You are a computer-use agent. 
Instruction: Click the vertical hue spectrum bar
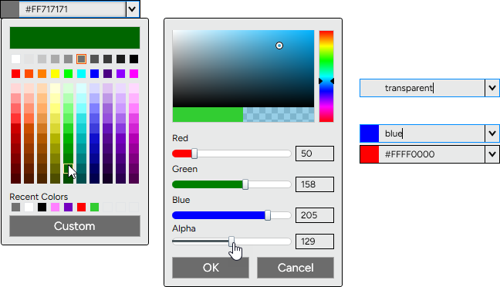pos(326,76)
